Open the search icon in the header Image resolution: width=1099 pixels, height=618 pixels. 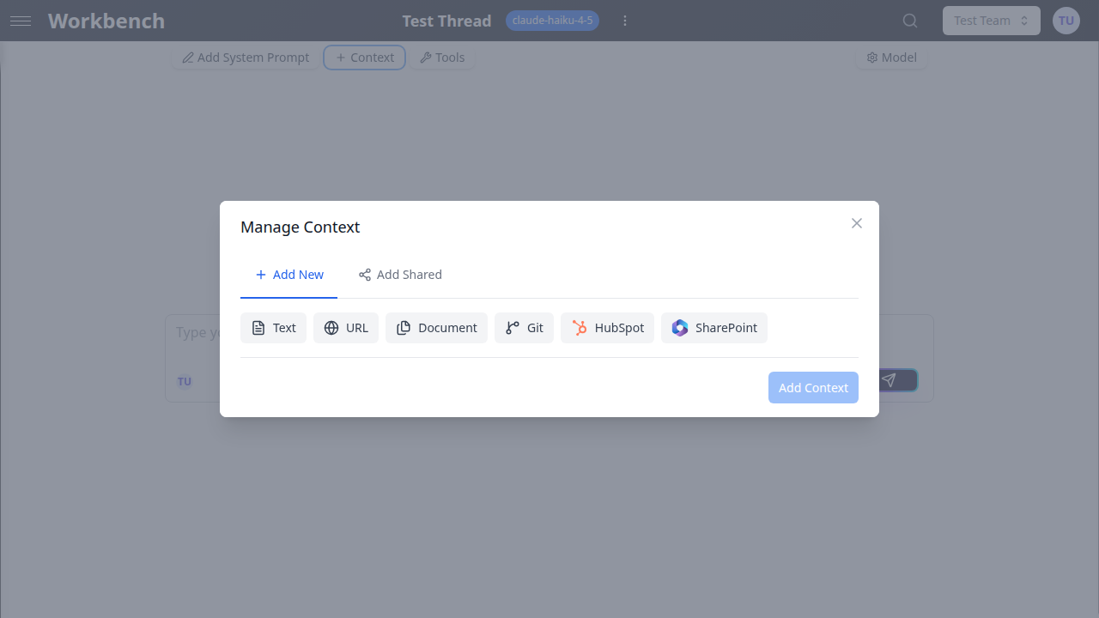pos(909,20)
